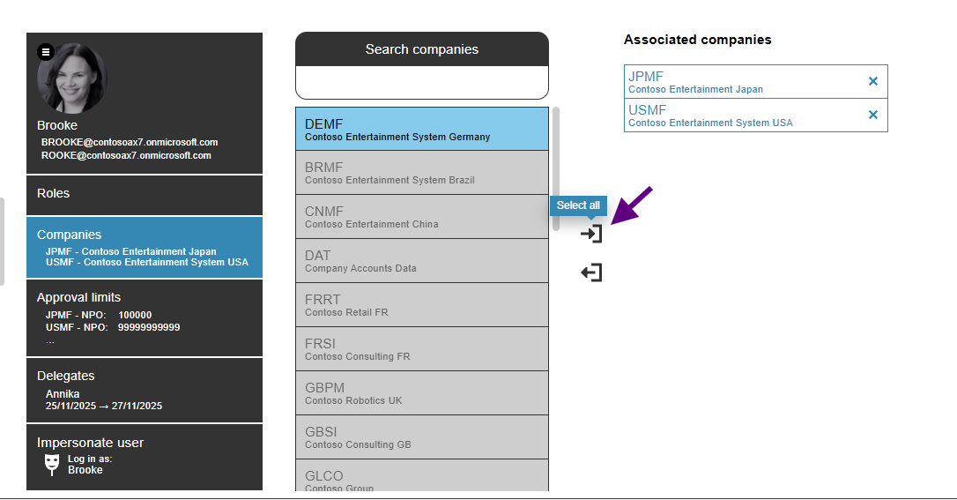This screenshot has width=957, height=500.
Task: Select DAT Company Accounts Data
Action: (x=421, y=261)
